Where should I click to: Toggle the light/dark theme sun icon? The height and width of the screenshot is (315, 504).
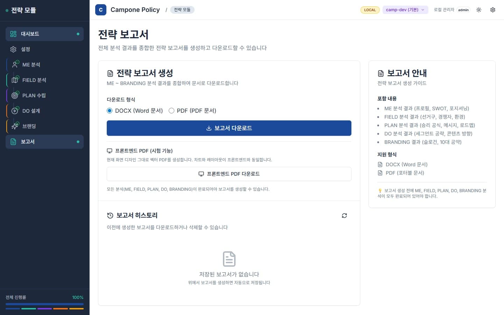479,10
